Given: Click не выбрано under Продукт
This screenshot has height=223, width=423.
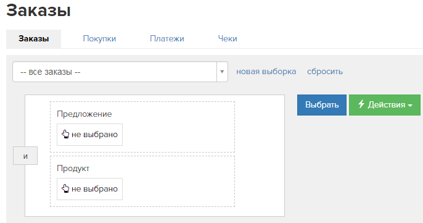Looking at the screenshot, I should point(89,189).
